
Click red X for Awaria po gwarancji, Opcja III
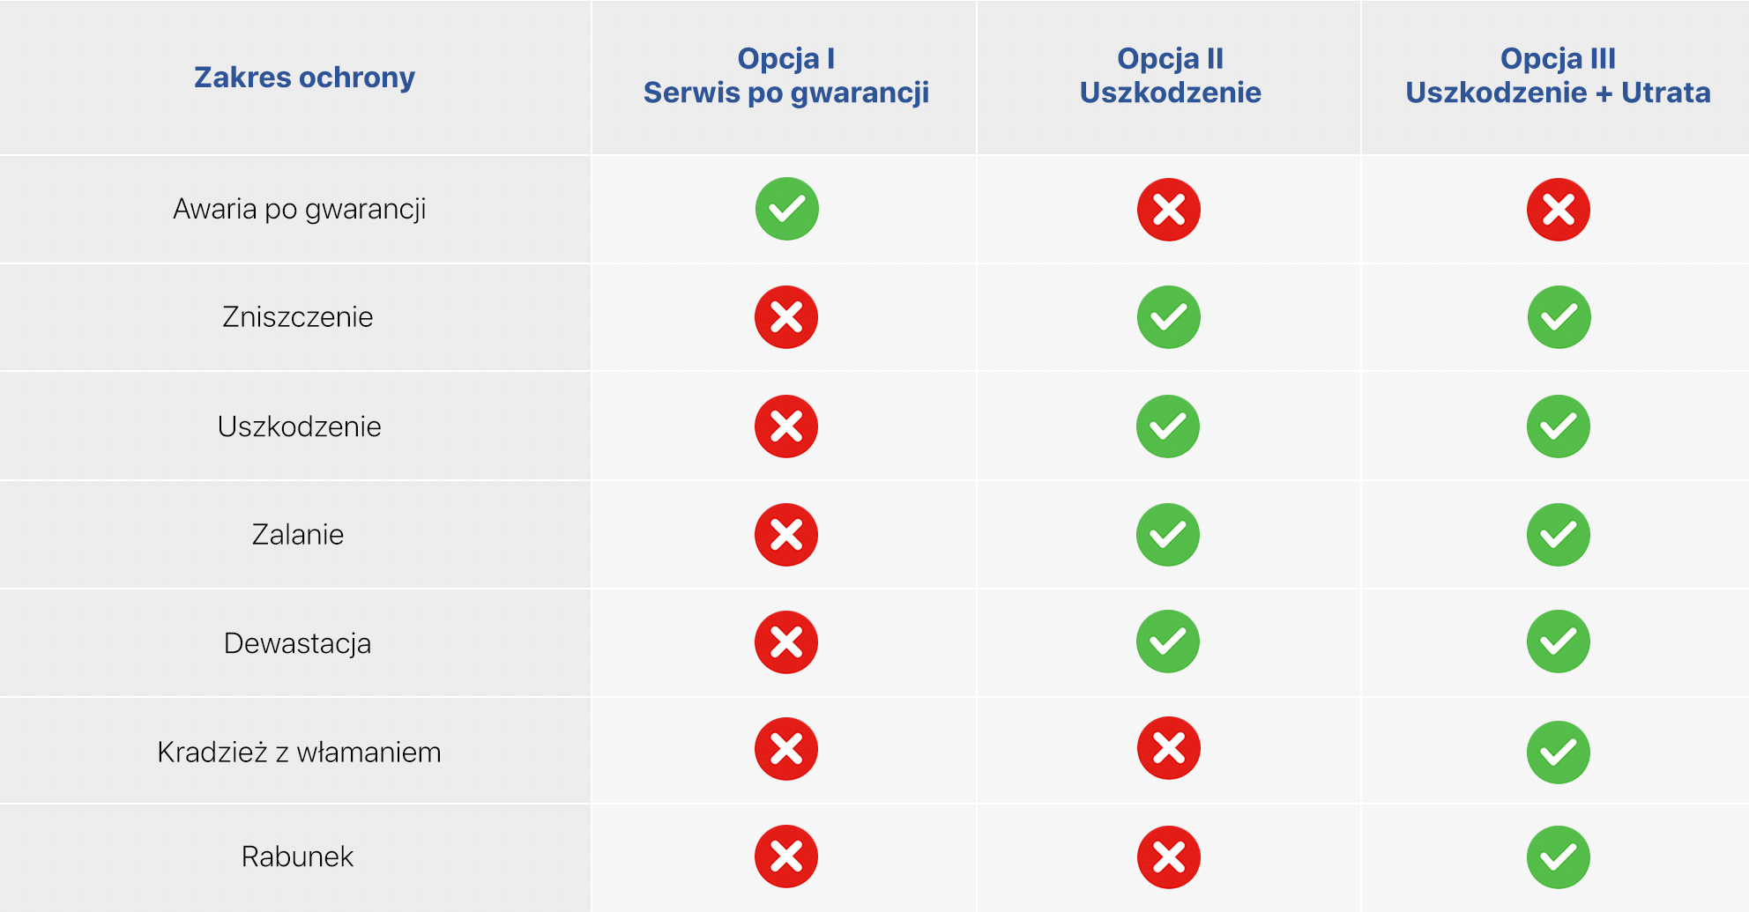pos(1558,210)
